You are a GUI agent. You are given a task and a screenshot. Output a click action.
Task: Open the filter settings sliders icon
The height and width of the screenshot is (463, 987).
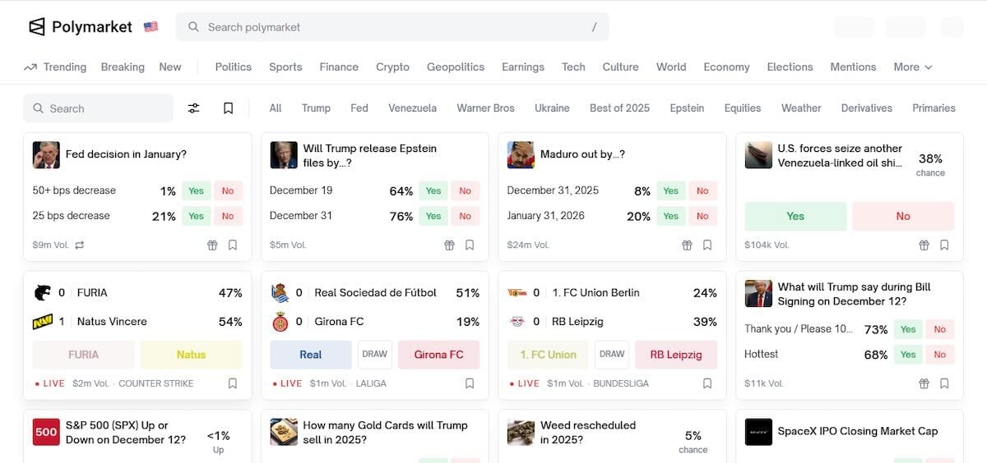(x=194, y=108)
